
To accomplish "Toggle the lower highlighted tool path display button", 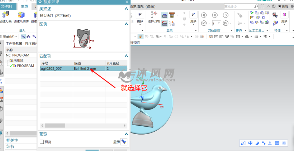I will coord(165,23).
